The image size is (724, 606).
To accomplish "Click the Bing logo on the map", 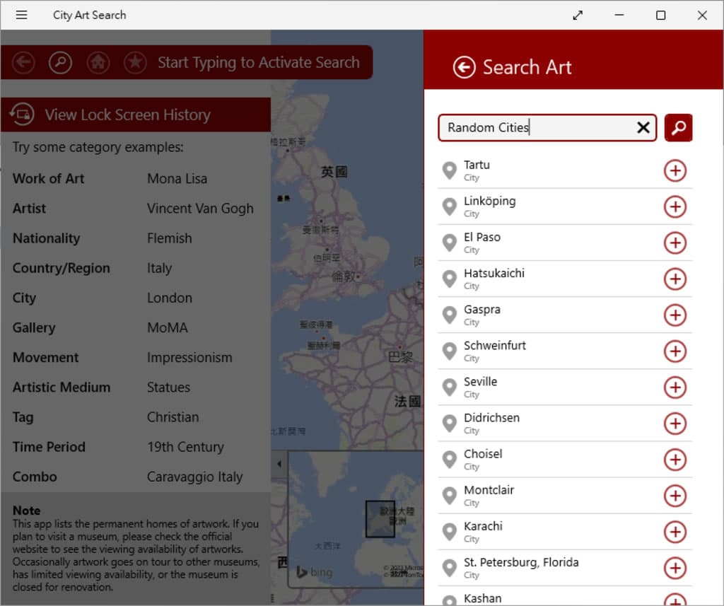I will 315,572.
